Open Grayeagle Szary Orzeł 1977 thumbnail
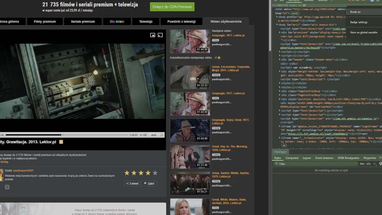Image resolution: width=382 pixels, height=215 pixels. tap(190, 130)
